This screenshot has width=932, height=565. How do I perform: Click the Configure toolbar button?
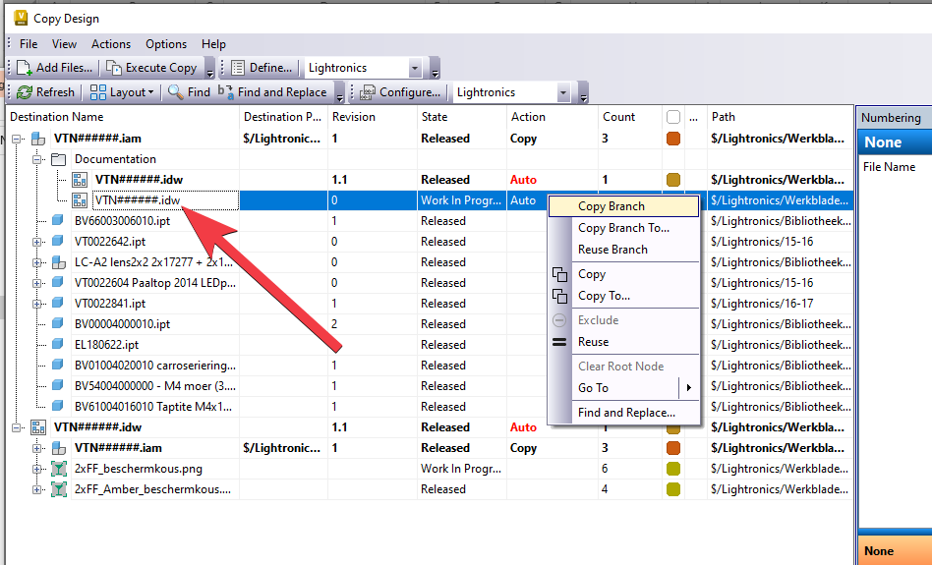tap(401, 92)
